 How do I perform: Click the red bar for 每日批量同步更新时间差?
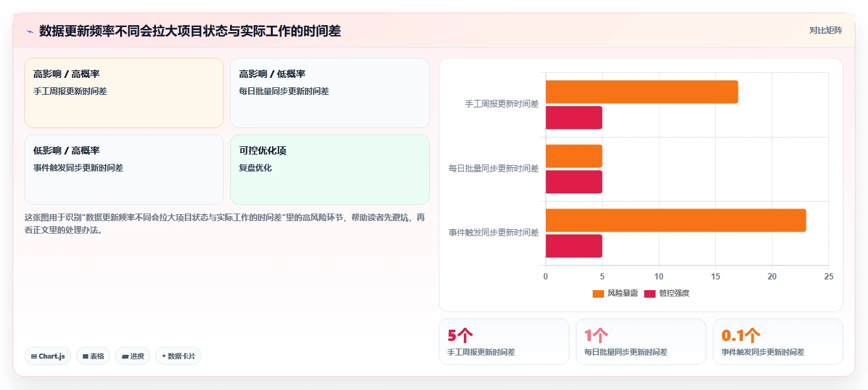pyautogui.click(x=574, y=182)
